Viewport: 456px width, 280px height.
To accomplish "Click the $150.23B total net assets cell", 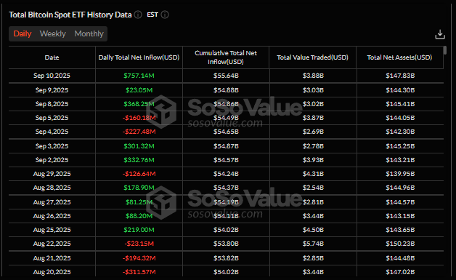I will pos(400,244).
